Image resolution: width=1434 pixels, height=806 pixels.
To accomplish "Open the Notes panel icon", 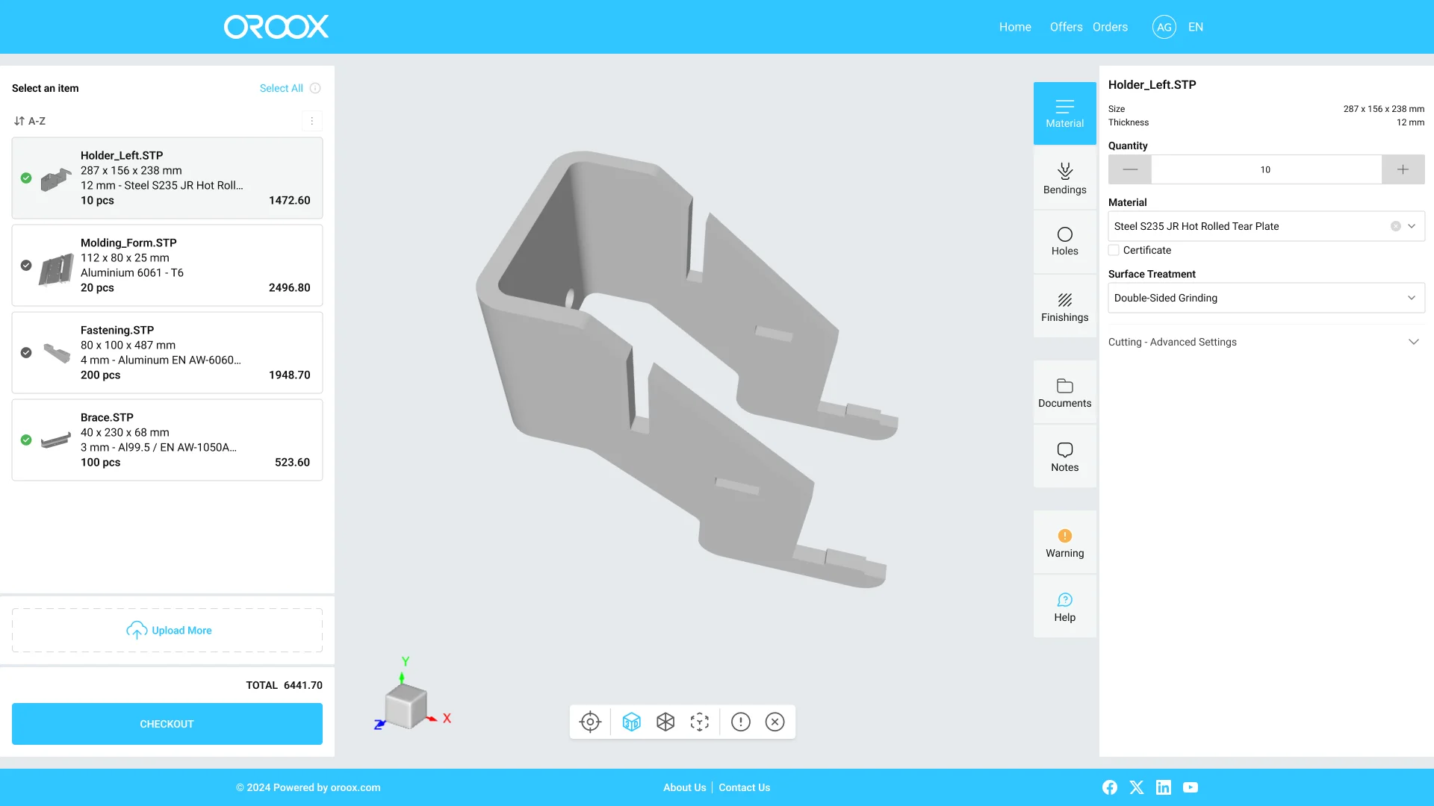I will [x=1064, y=455].
